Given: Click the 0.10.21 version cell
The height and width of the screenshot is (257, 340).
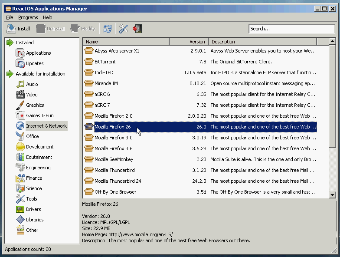Looking at the screenshot, I should click(x=198, y=83).
